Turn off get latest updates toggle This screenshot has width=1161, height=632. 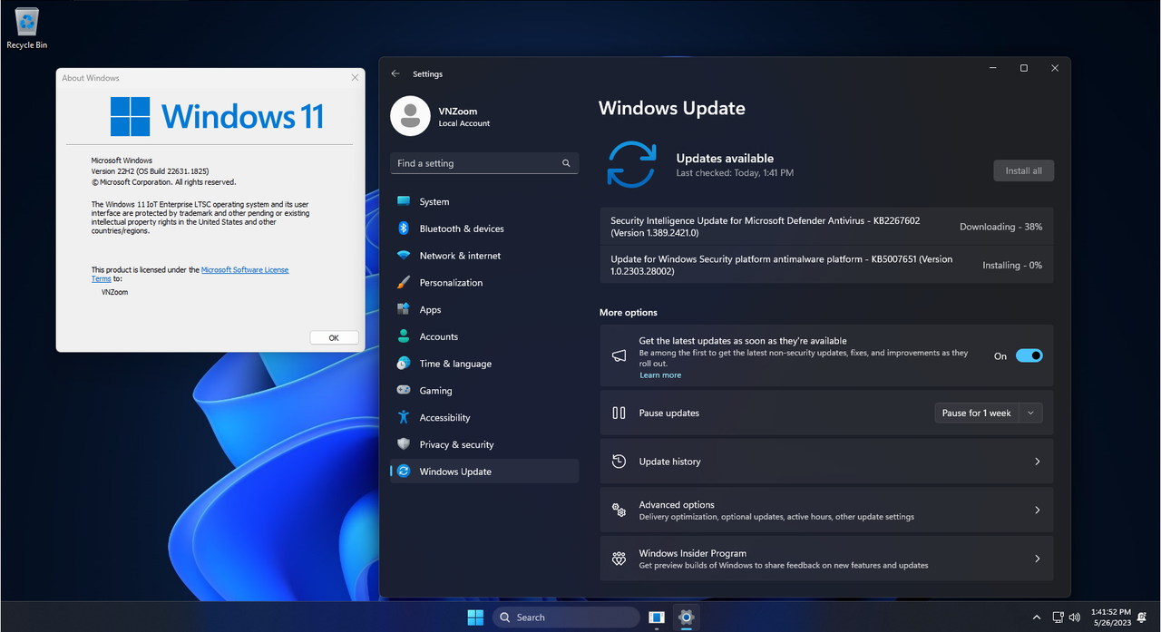click(x=1029, y=356)
